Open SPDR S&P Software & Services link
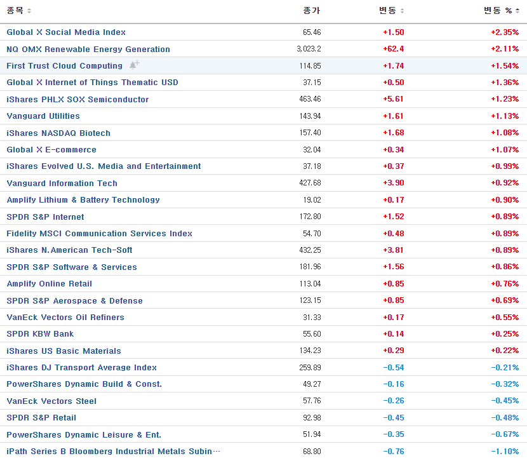Image resolution: width=527 pixels, height=463 pixels. 72,267
